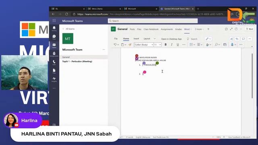Open the Class Notebook tab
This screenshot has width=258, height=145.
pos(151,29)
